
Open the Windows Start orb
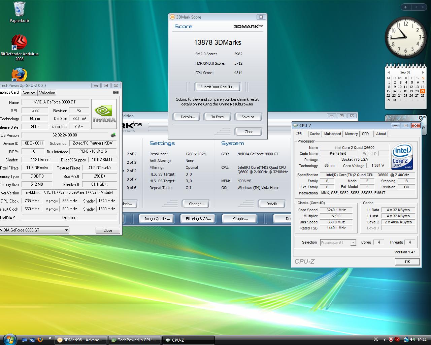9,339
